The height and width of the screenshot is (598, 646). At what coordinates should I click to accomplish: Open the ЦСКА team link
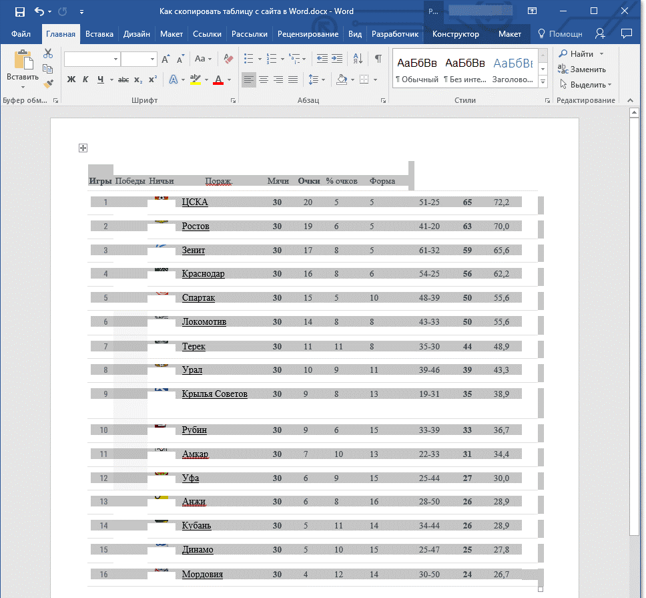pyautogui.click(x=195, y=202)
